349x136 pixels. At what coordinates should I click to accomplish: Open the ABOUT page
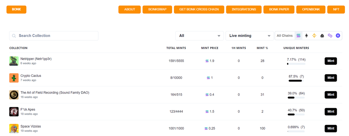click(129, 9)
